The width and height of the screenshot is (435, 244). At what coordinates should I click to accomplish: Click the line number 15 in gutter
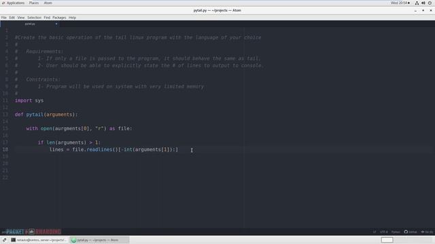click(5, 129)
